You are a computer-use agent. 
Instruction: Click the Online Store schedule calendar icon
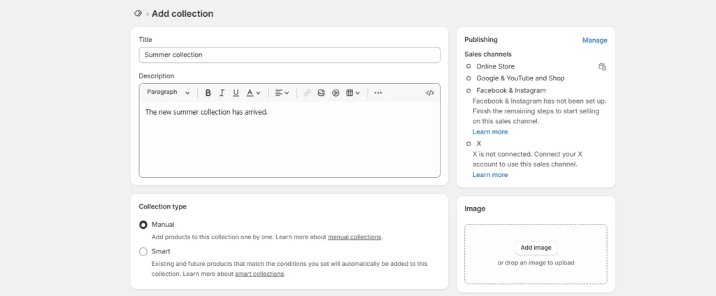pos(602,66)
